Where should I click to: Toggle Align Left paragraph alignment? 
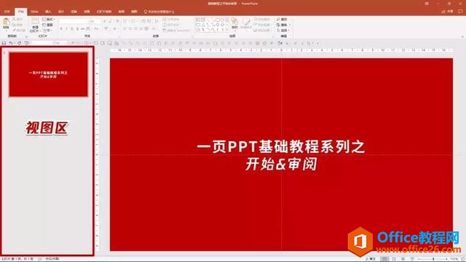click(x=125, y=29)
